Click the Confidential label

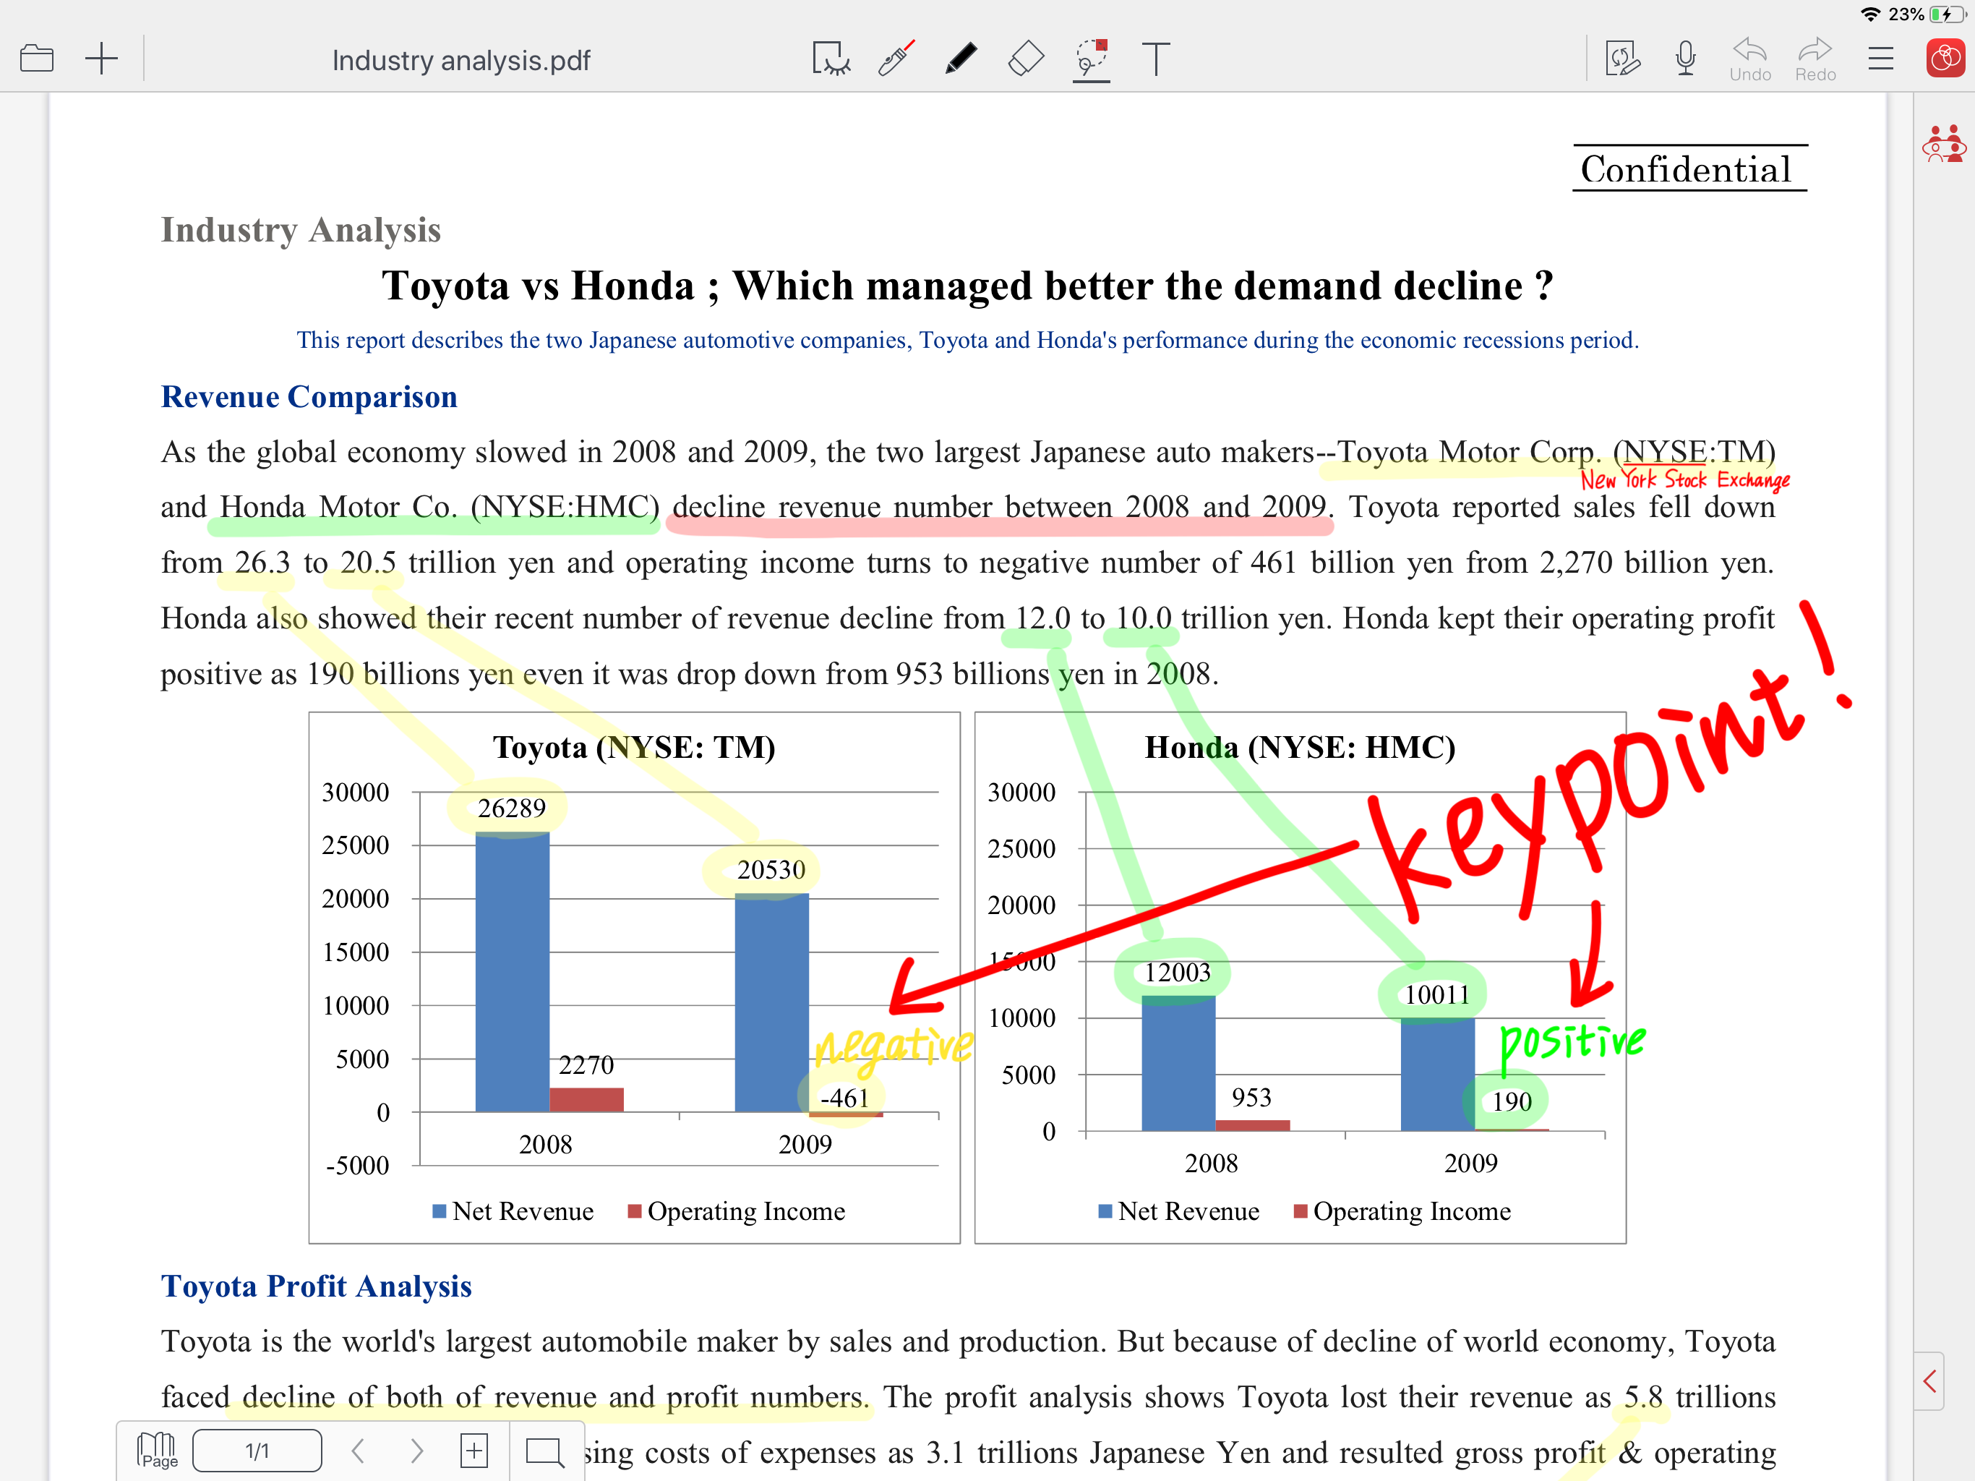click(x=1687, y=168)
